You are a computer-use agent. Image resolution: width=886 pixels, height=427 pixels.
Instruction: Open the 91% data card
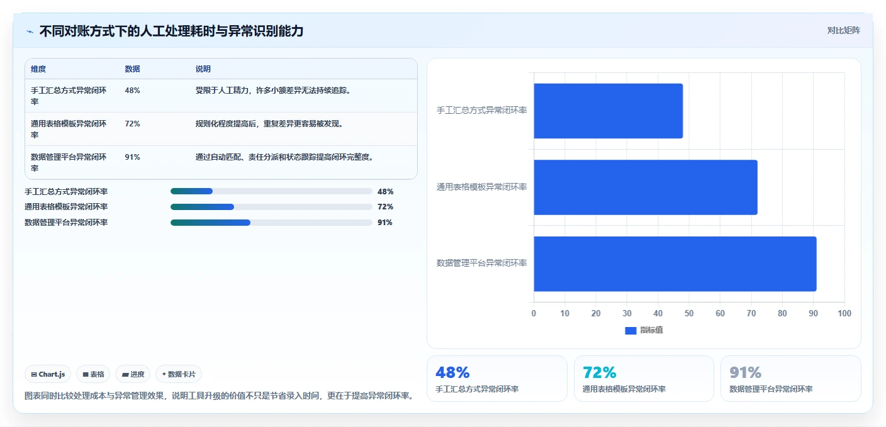790,379
